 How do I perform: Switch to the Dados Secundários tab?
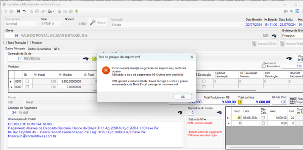pyautogui.click(x=40, y=49)
